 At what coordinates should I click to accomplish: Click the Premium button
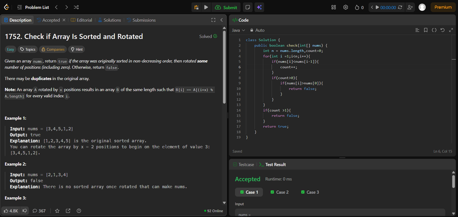point(443,7)
